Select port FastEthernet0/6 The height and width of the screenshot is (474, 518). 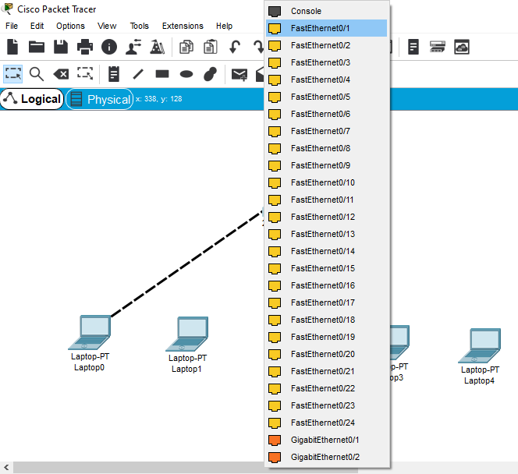click(326, 114)
